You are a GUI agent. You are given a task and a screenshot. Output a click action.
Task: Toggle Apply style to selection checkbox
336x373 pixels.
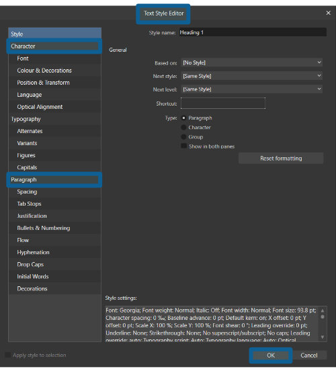7,355
